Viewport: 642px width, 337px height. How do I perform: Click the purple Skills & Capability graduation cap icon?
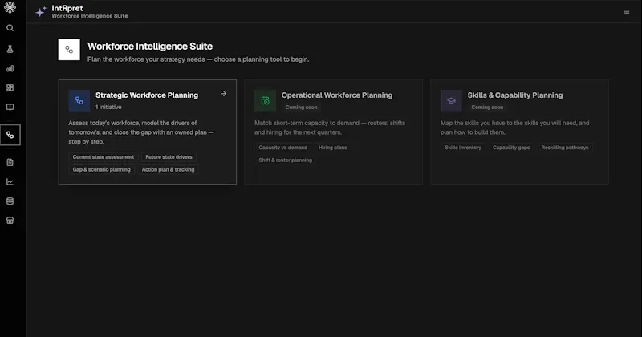[451, 100]
